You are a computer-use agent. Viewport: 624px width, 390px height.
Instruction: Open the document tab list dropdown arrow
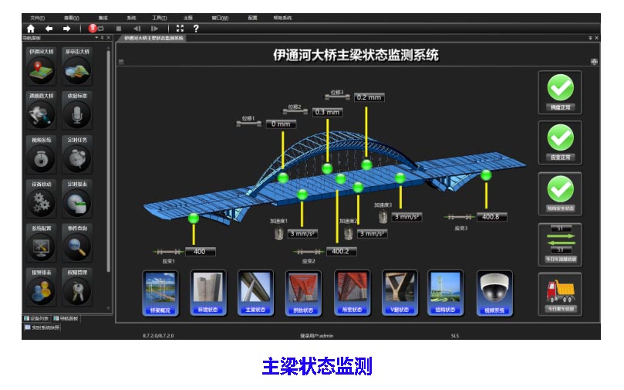[x=589, y=37]
